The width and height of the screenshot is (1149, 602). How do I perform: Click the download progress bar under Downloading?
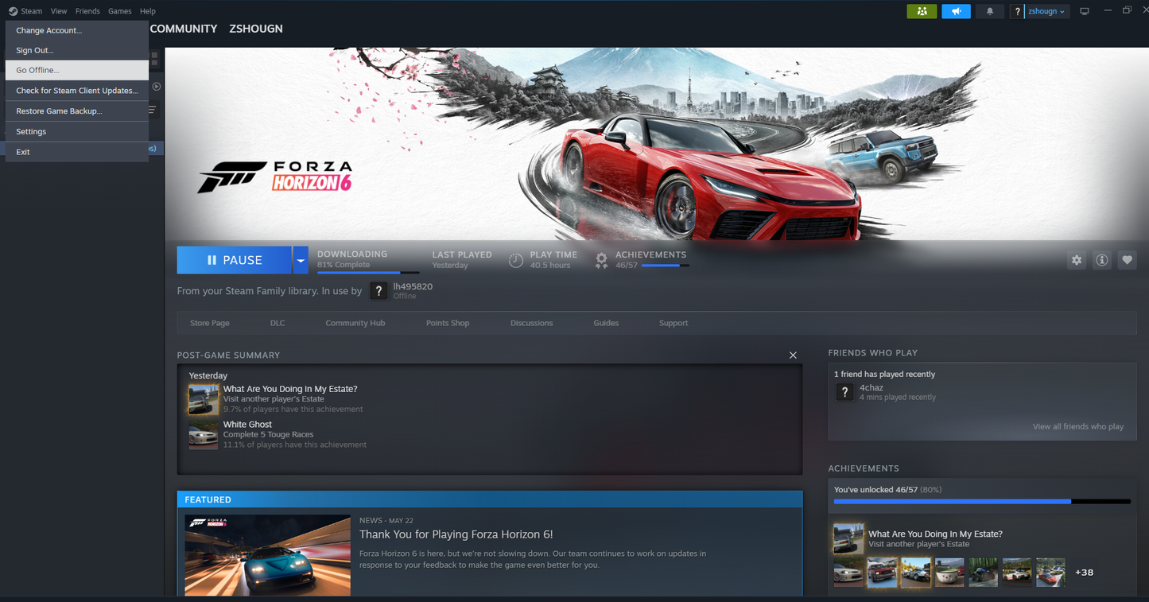point(368,273)
